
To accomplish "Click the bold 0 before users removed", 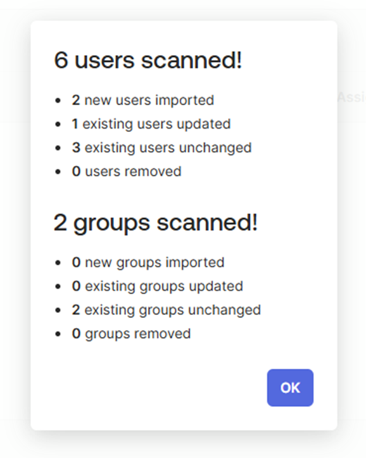I will (76, 171).
